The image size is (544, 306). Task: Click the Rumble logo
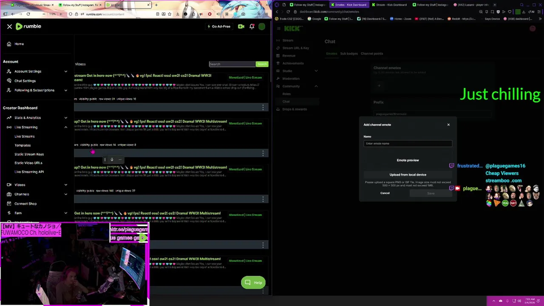click(28, 26)
